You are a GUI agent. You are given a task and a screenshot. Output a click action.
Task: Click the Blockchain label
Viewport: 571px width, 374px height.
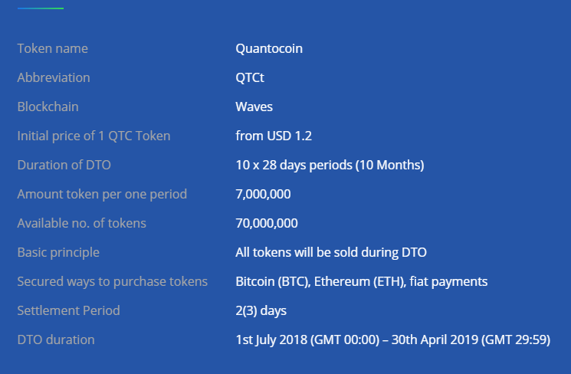[x=48, y=107]
